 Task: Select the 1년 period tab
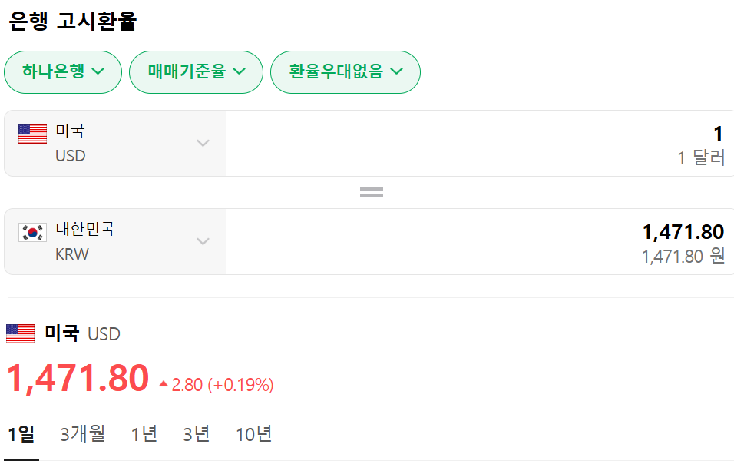(144, 434)
